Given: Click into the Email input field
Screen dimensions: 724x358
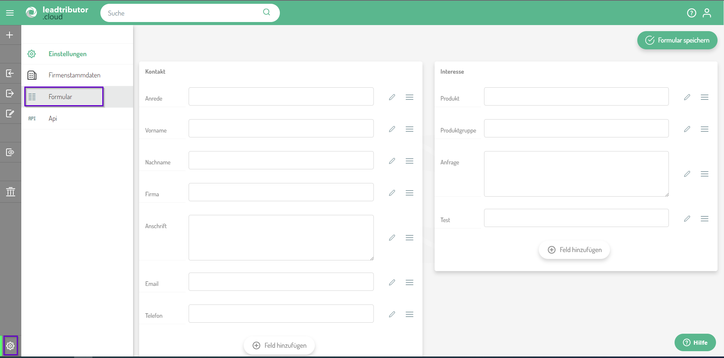Looking at the screenshot, I should click(x=281, y=282).
